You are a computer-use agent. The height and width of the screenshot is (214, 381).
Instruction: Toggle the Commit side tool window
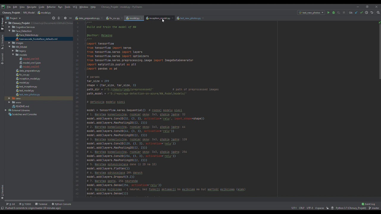click(2, 59)
